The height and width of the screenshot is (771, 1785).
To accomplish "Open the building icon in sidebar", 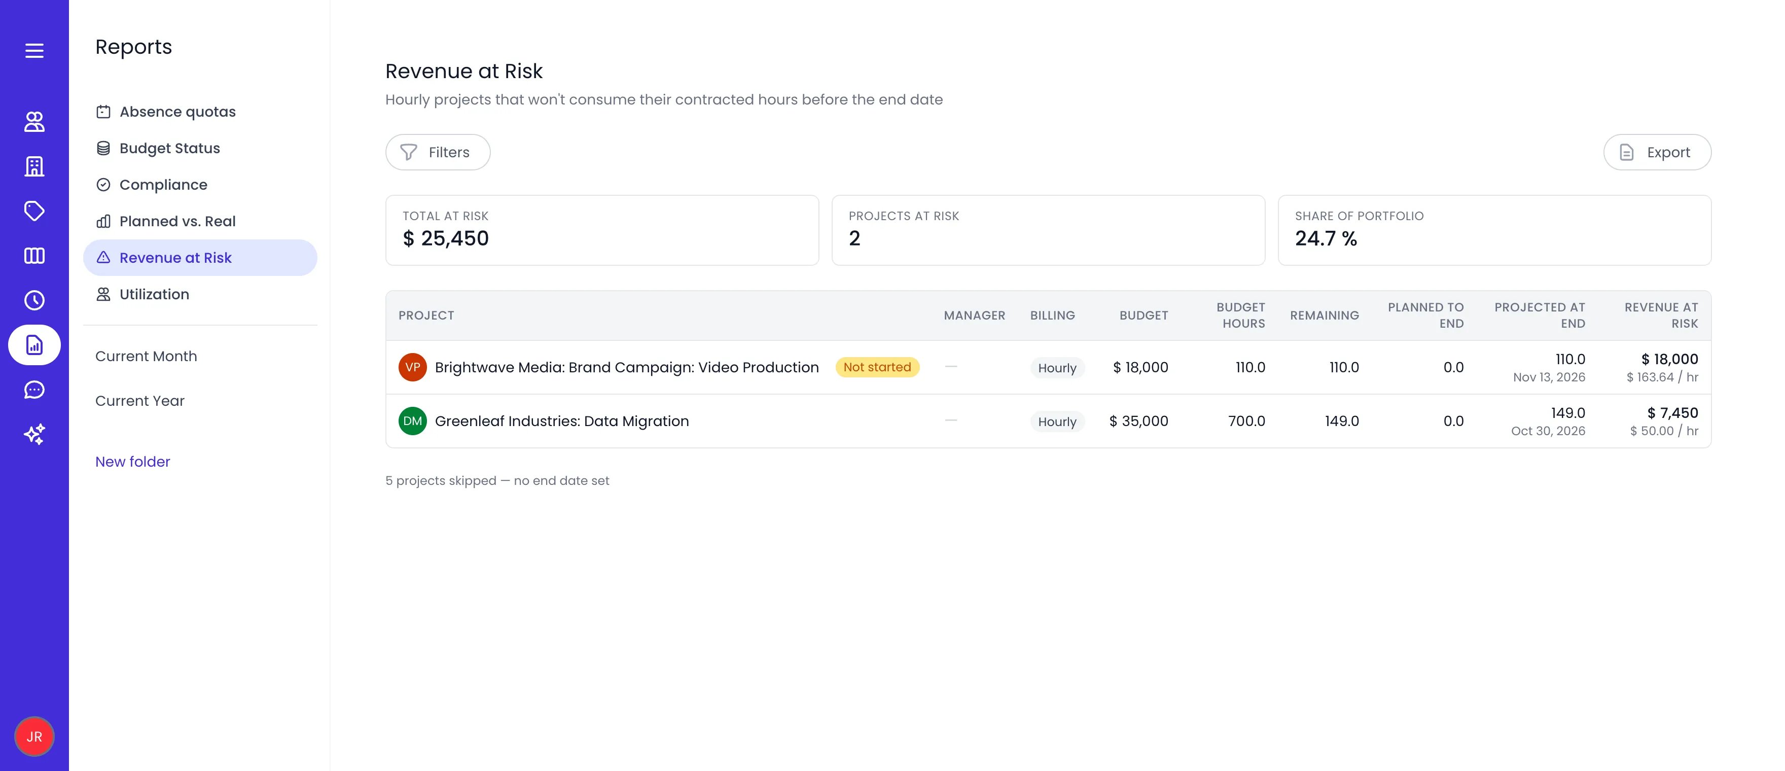I will [x=34, y=166].
